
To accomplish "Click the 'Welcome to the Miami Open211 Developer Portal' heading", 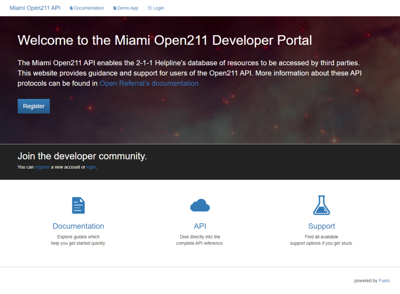I will click(x=165, y=40).
